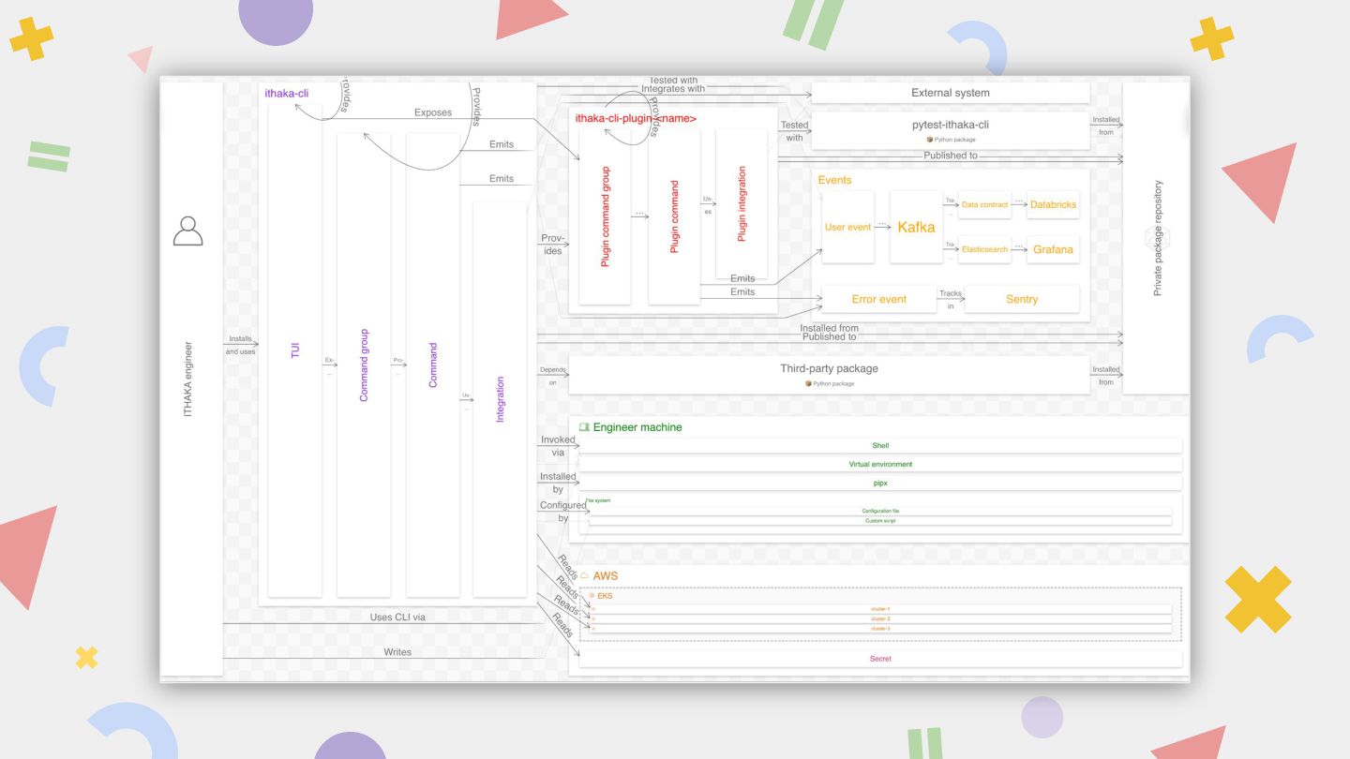The width and height of the screenshot is (1350, 759).
Task: Click the small icon next to EKS
Action: click(x=592, y=595)
